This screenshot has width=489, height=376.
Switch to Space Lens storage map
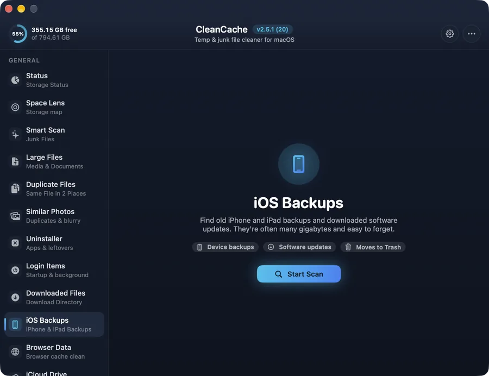[54, 107]
